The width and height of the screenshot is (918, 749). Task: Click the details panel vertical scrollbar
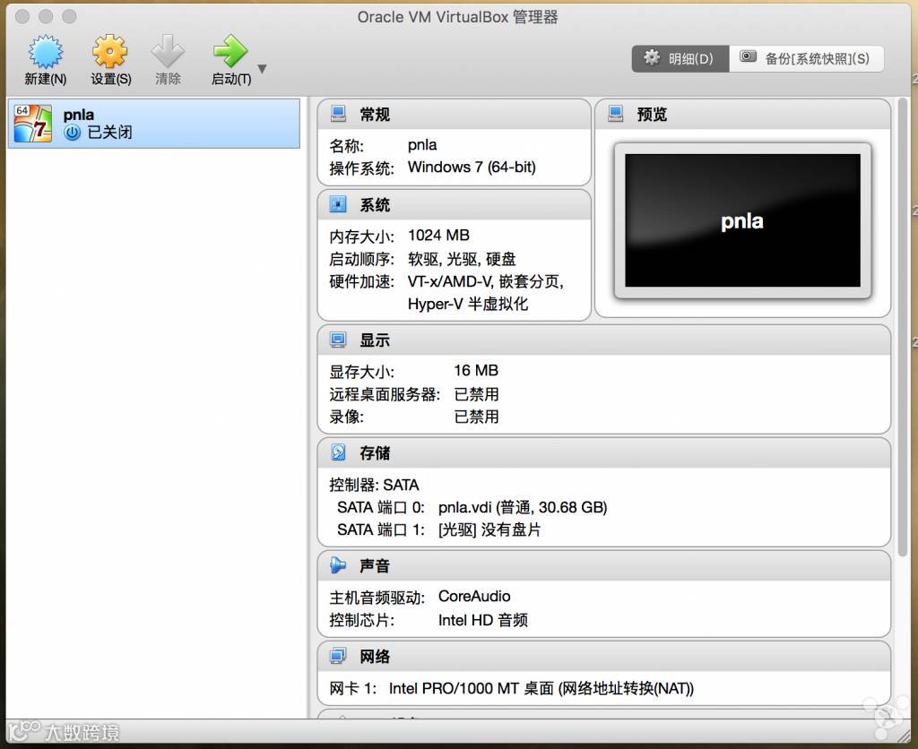903,328
